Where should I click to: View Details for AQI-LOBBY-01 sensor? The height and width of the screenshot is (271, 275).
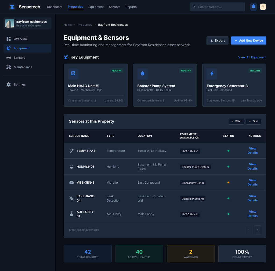[x=252, y=214]
